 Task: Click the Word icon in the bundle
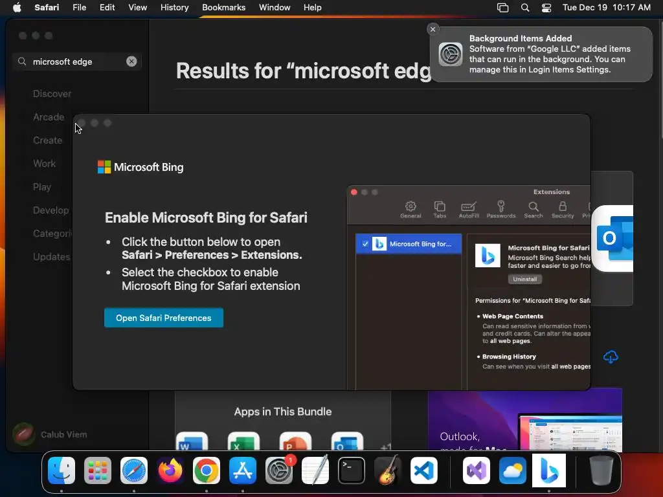point(192,441)
